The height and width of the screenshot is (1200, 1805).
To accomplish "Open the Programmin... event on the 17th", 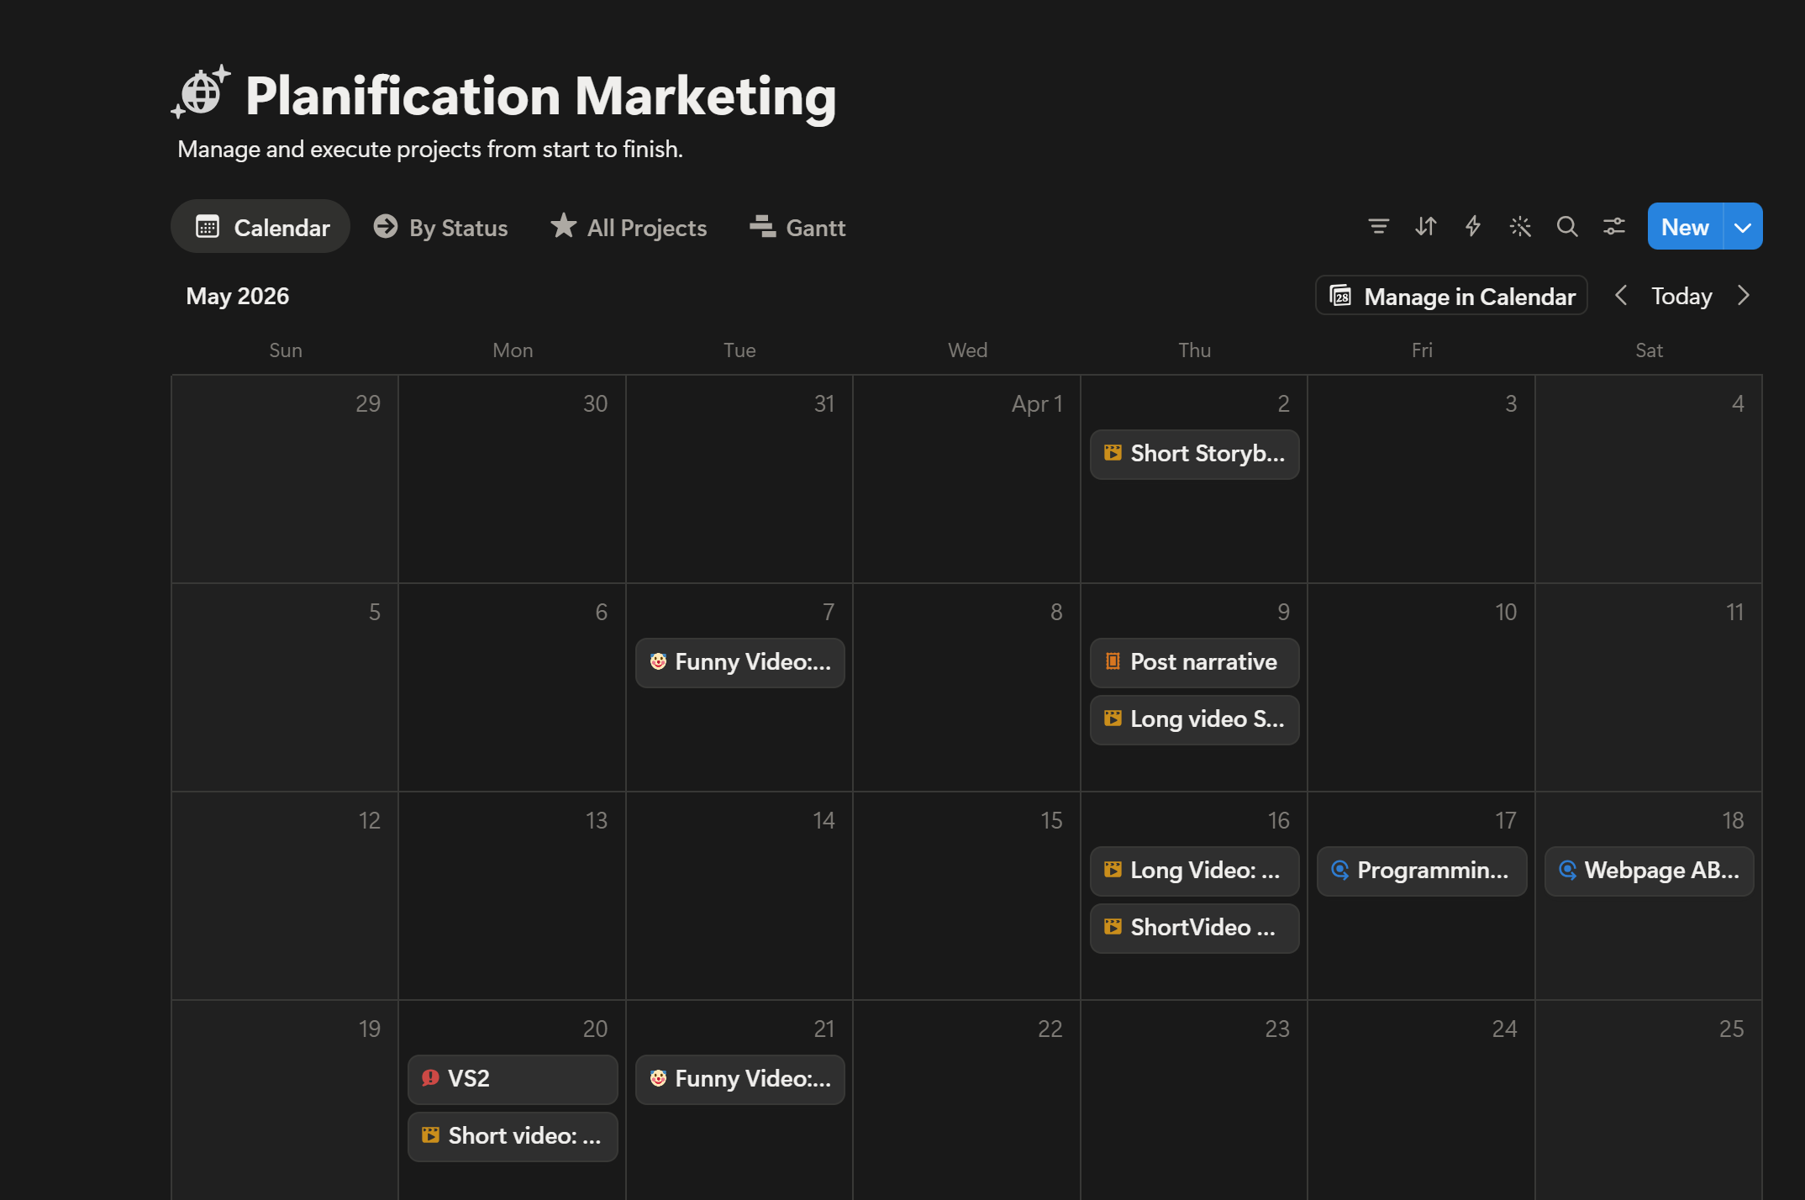I will click(x=1422, y=871).
